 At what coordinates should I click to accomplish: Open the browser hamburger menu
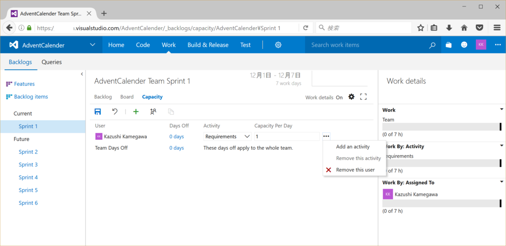(497, 28)
